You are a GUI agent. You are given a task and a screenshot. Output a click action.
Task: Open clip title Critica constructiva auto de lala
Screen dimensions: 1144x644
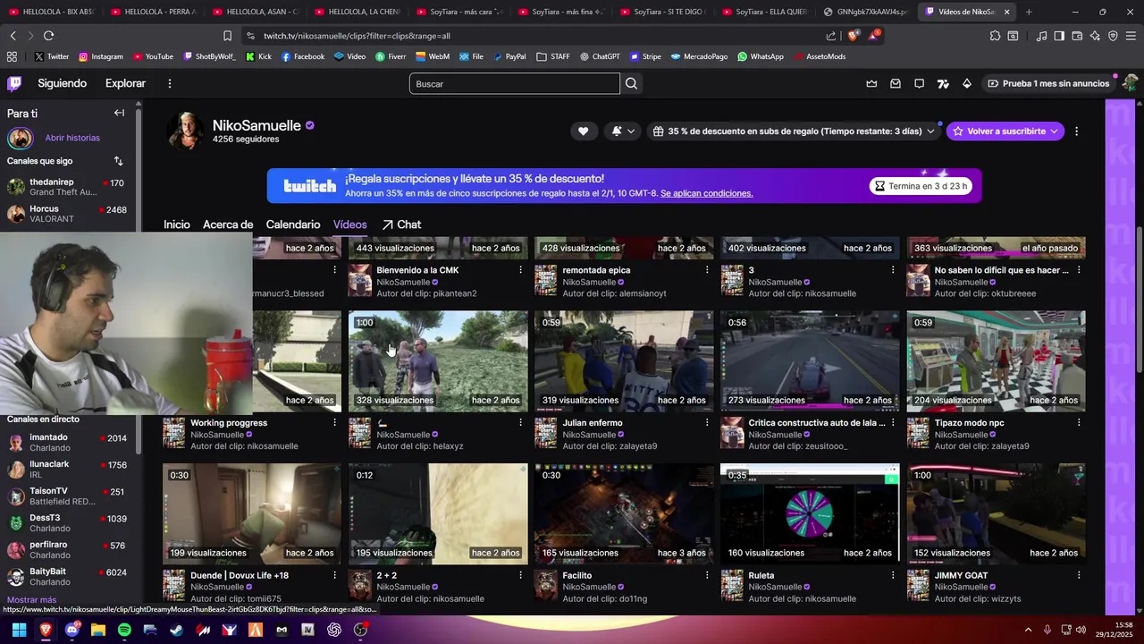click(817, 422)
